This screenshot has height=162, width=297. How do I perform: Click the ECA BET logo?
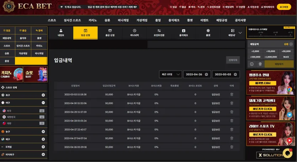[27, 6]
